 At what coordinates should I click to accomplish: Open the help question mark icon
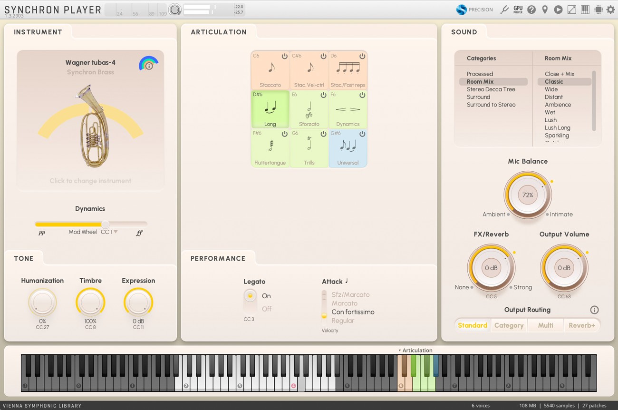click(531, 9)
